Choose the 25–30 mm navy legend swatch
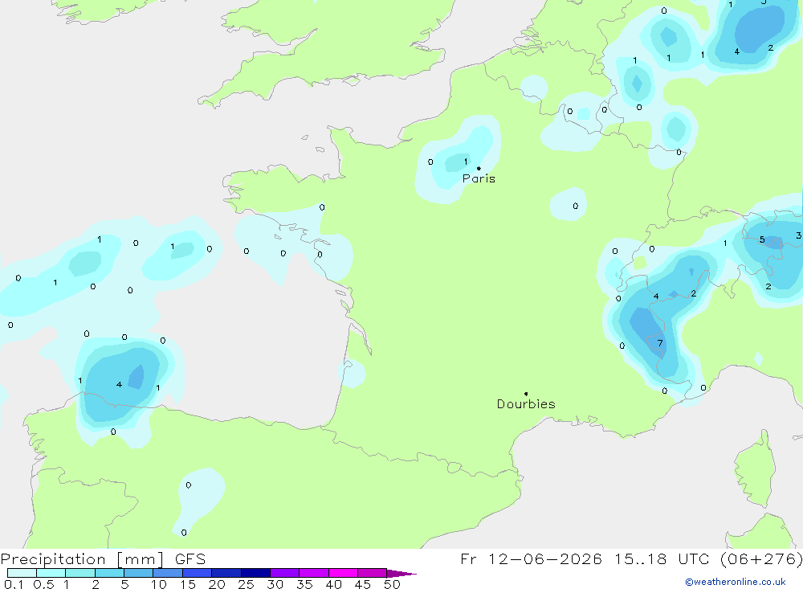Image resolution: width=803 pixels, height=589 pixels. (255, 573)
